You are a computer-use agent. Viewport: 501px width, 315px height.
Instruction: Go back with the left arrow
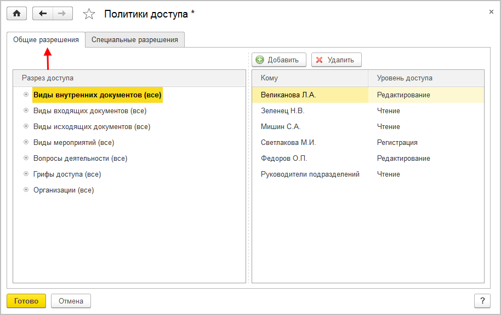click(x=43, y=14)
